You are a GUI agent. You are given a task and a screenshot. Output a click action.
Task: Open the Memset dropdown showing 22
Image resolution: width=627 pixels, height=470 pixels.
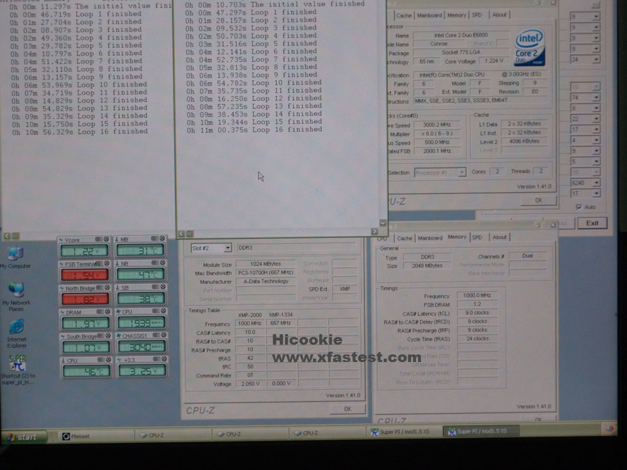(x=585, y=119)
